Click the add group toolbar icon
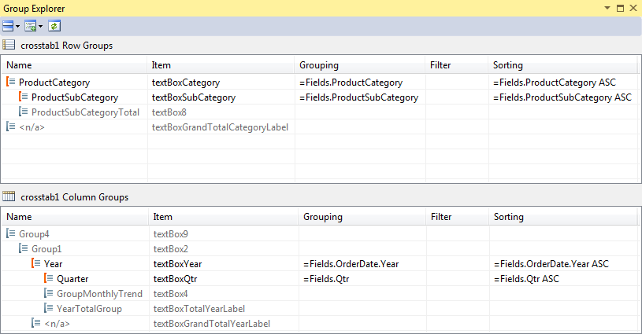 30,26
